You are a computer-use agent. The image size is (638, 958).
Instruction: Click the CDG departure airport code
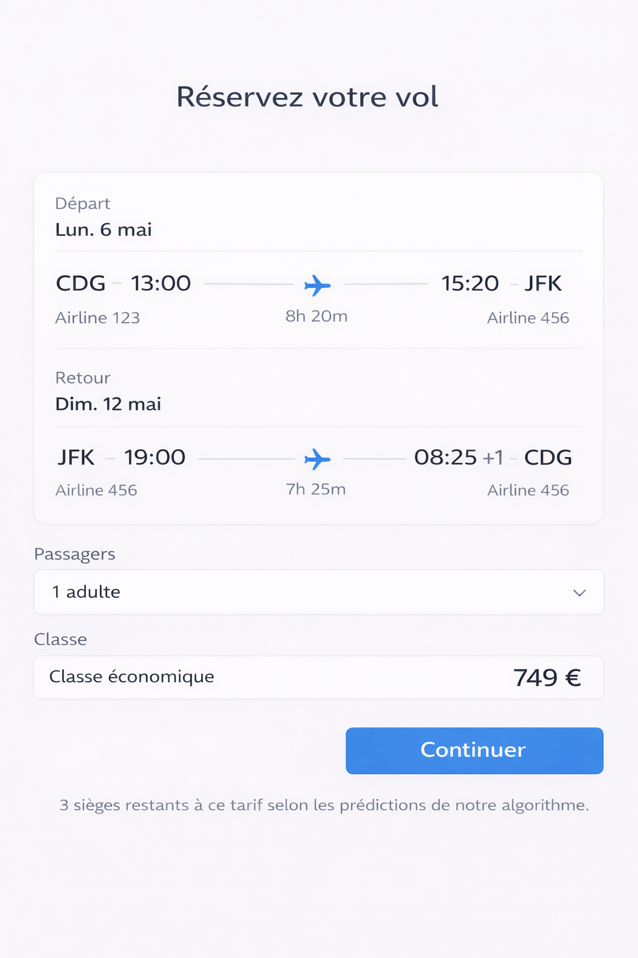[80, 284]
